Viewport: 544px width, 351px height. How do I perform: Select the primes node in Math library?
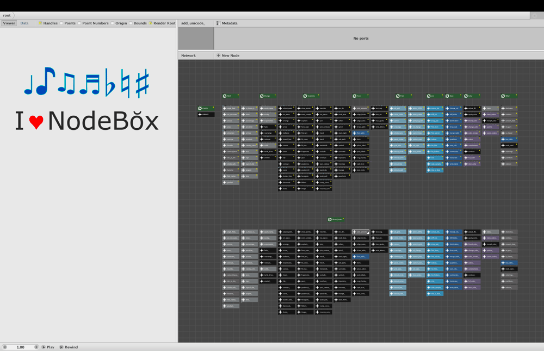pyautogui.click(x=250, y=133)
